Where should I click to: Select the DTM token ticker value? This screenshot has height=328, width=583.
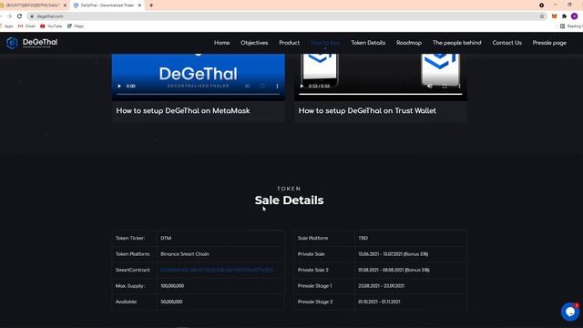click(x=166, y=238)
